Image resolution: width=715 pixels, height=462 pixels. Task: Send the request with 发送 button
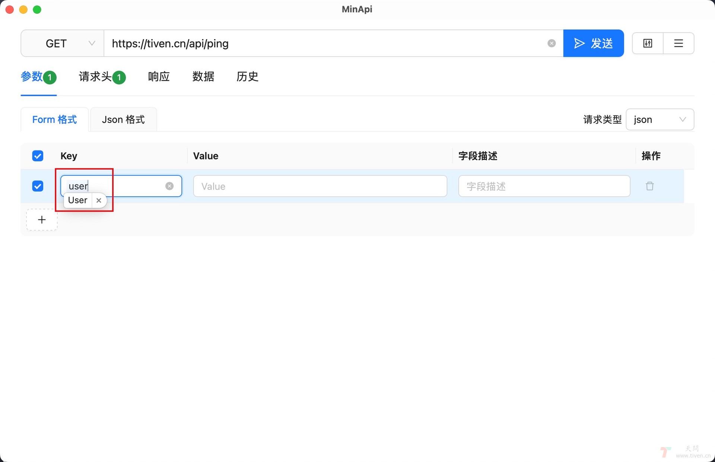(x=594, y=44)
